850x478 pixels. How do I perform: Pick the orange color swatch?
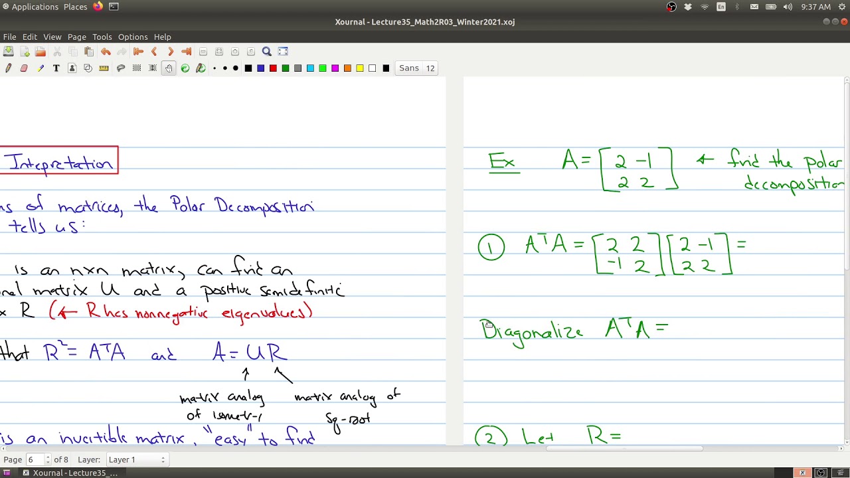[x=347, y=68]
